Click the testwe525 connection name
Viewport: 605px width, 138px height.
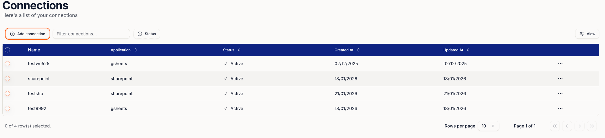click(39, 64)
